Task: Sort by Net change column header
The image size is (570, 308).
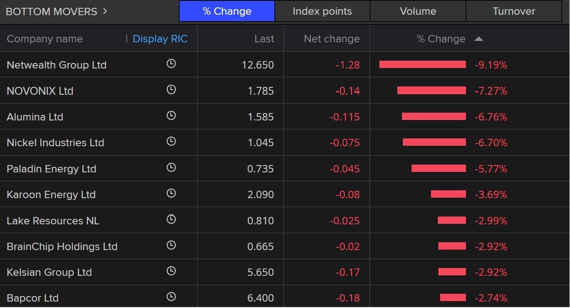Action: click(x=332, y=39)
